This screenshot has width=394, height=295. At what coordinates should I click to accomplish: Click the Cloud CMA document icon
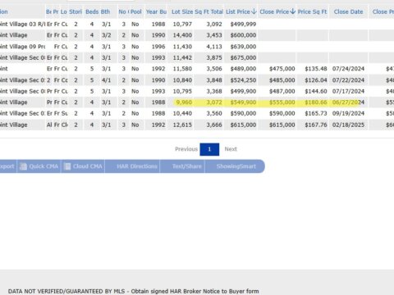[67, 166]
